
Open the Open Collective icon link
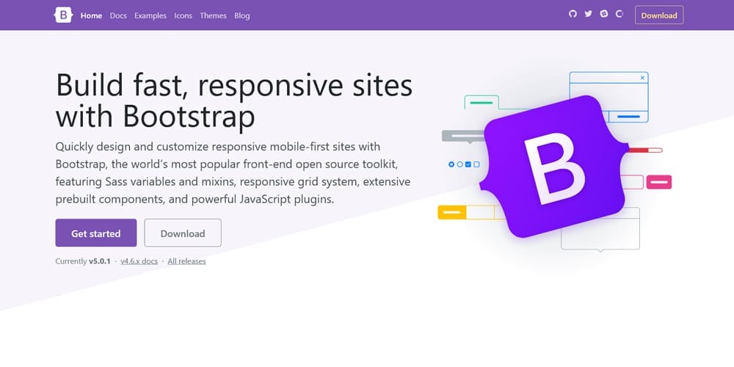click(619, 14)
